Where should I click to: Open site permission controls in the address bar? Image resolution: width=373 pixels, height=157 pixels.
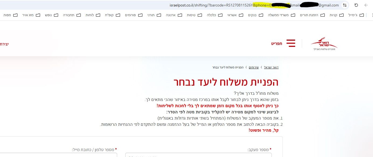pyautogui.click(x=345, y=5)
